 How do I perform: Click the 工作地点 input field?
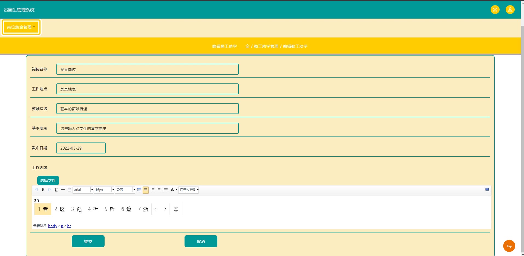click(x=148, y=89)
